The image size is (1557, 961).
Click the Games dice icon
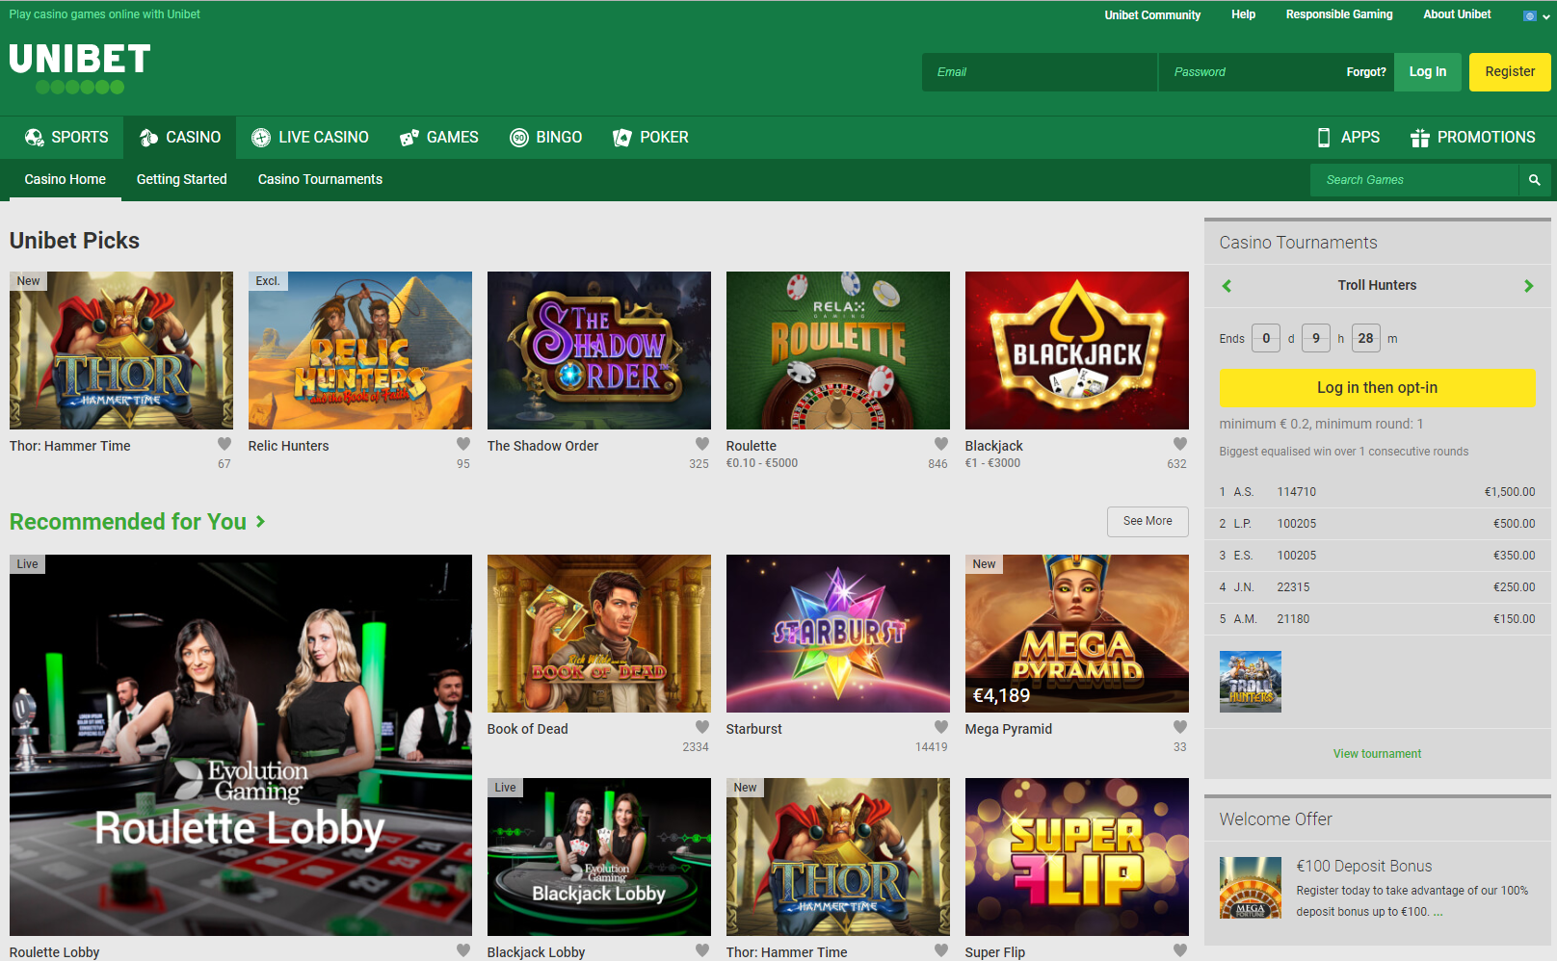[x=409, y=138]
